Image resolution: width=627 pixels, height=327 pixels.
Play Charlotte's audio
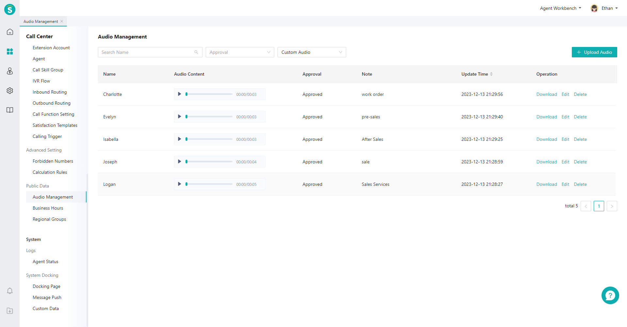pyautogui.click(x=179, y=94)
